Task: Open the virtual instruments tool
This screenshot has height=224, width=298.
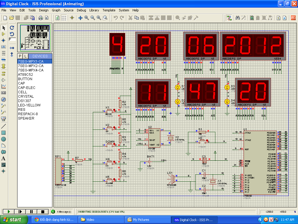Action: click(x=3, y=119)
